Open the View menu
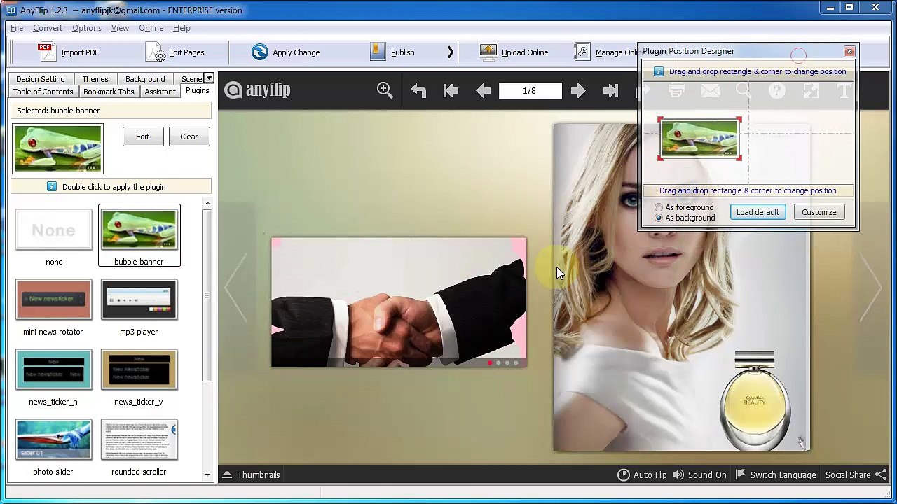This screenshot has width=897, height=504. click(120, 28)
